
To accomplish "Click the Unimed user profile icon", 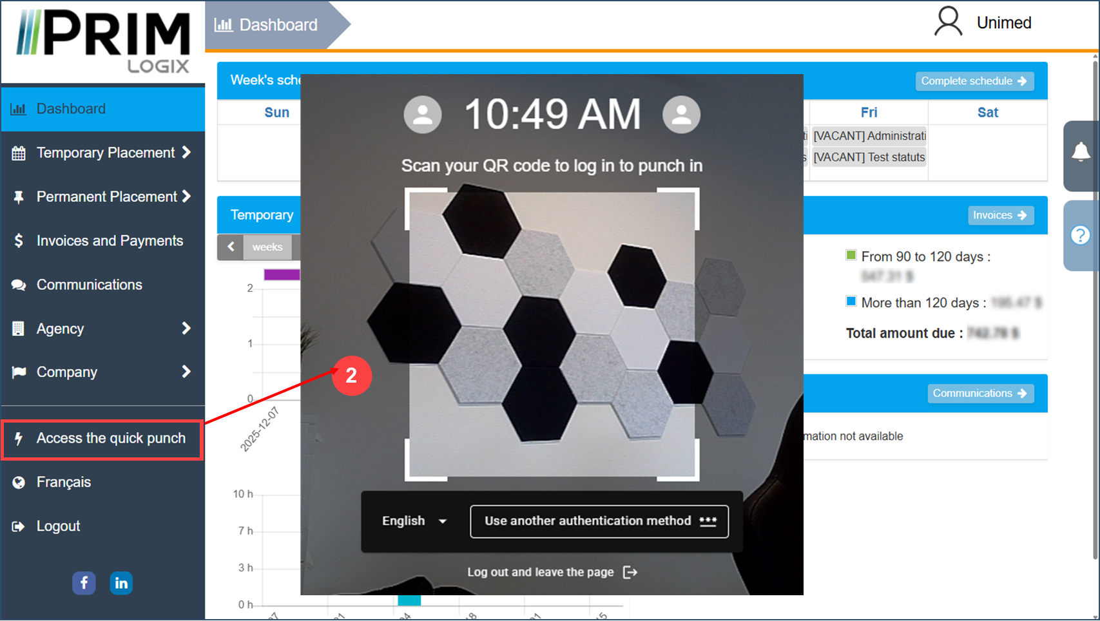I will click(x=948, y=23).
